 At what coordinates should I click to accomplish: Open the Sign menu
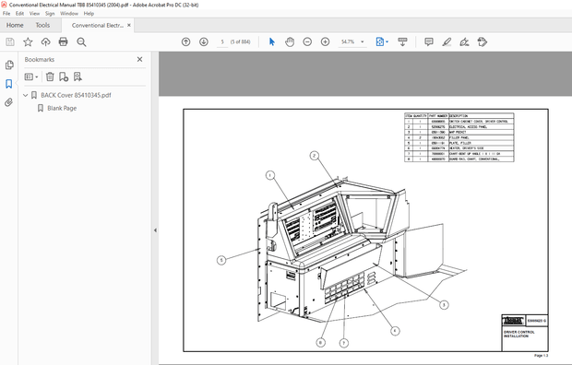point(50,14)
